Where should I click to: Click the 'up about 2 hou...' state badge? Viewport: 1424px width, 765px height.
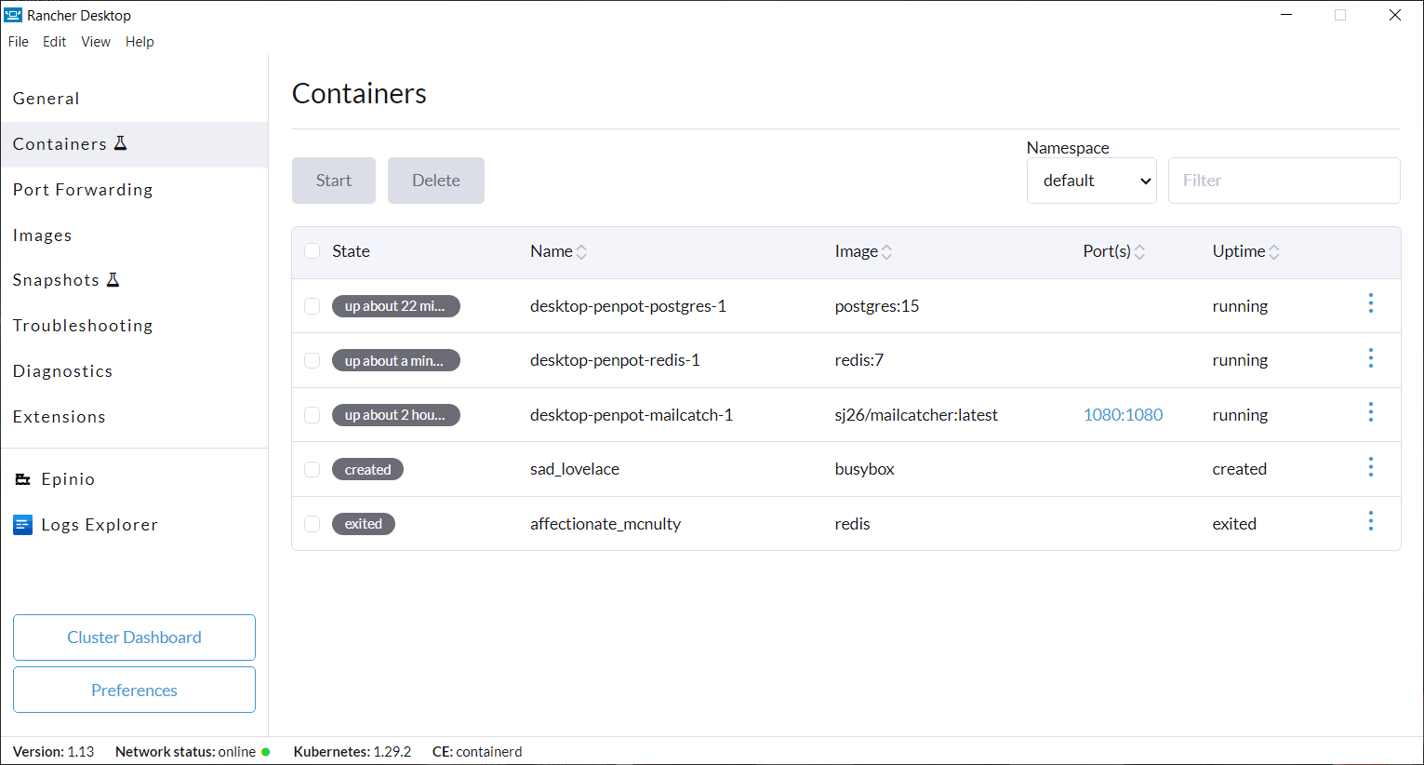pos(396,415)
